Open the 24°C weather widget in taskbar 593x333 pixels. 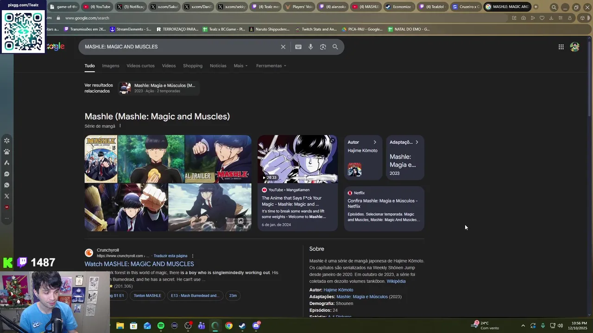(x=486, y=326)
